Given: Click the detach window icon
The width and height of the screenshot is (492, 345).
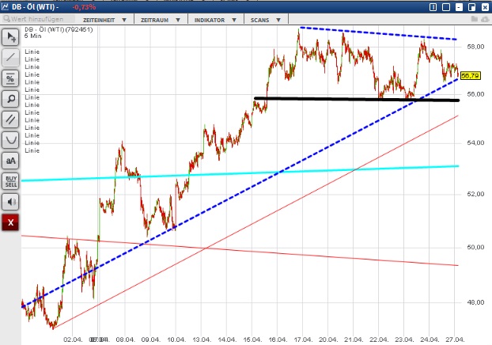Looking at the screenshot, I should 471,7.
